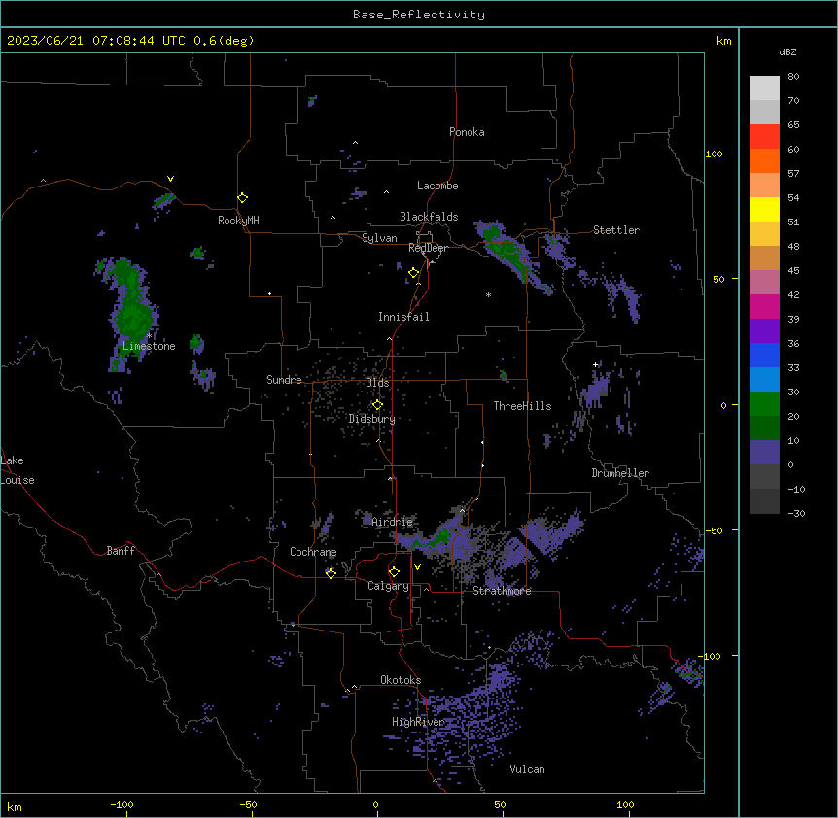
Task: Select the yellow V marker east of Calgary diamond
Action: pos(417,567)
